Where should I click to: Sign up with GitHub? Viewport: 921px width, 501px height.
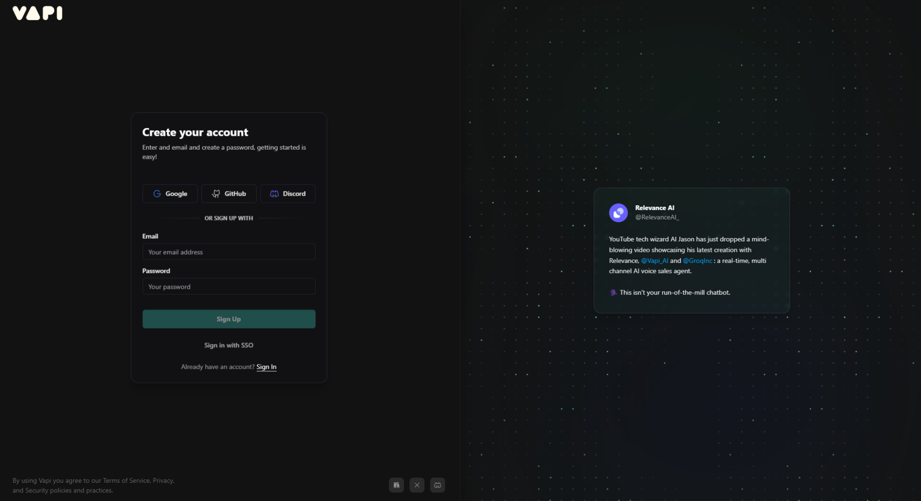[229, 194]
